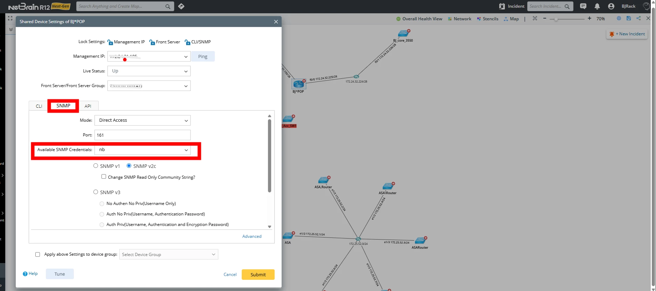This screenshot has width=656, height=291.
Task: Close the Shared Device Settings dialog
Action: [x=276, y=22]
